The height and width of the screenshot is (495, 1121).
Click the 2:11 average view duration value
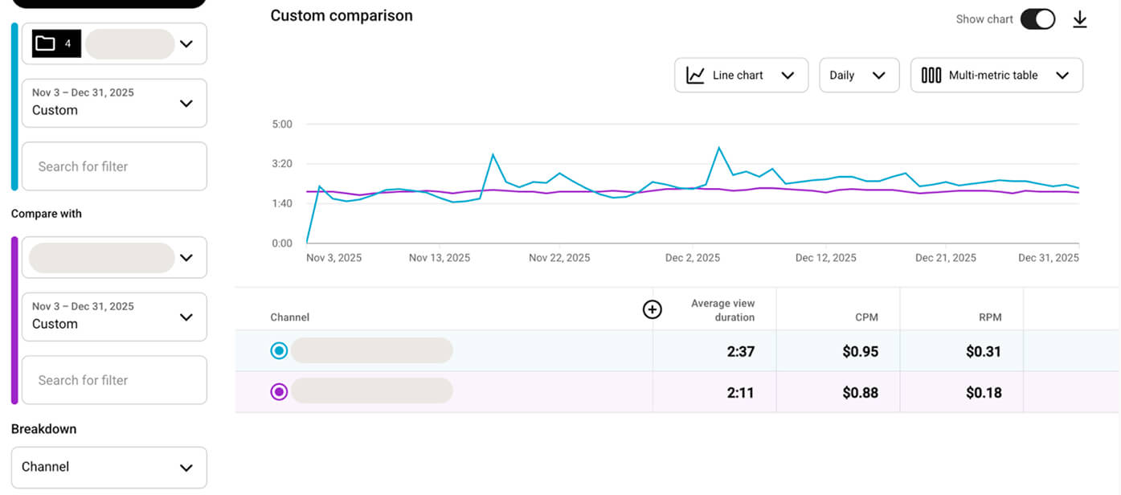pyautogui.click(x=740, y=393)
